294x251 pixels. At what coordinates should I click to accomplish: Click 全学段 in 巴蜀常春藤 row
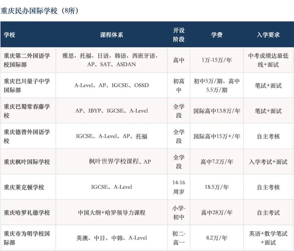[179, 111]
